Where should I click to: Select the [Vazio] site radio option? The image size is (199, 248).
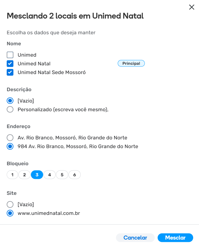(x=10, y=204)
